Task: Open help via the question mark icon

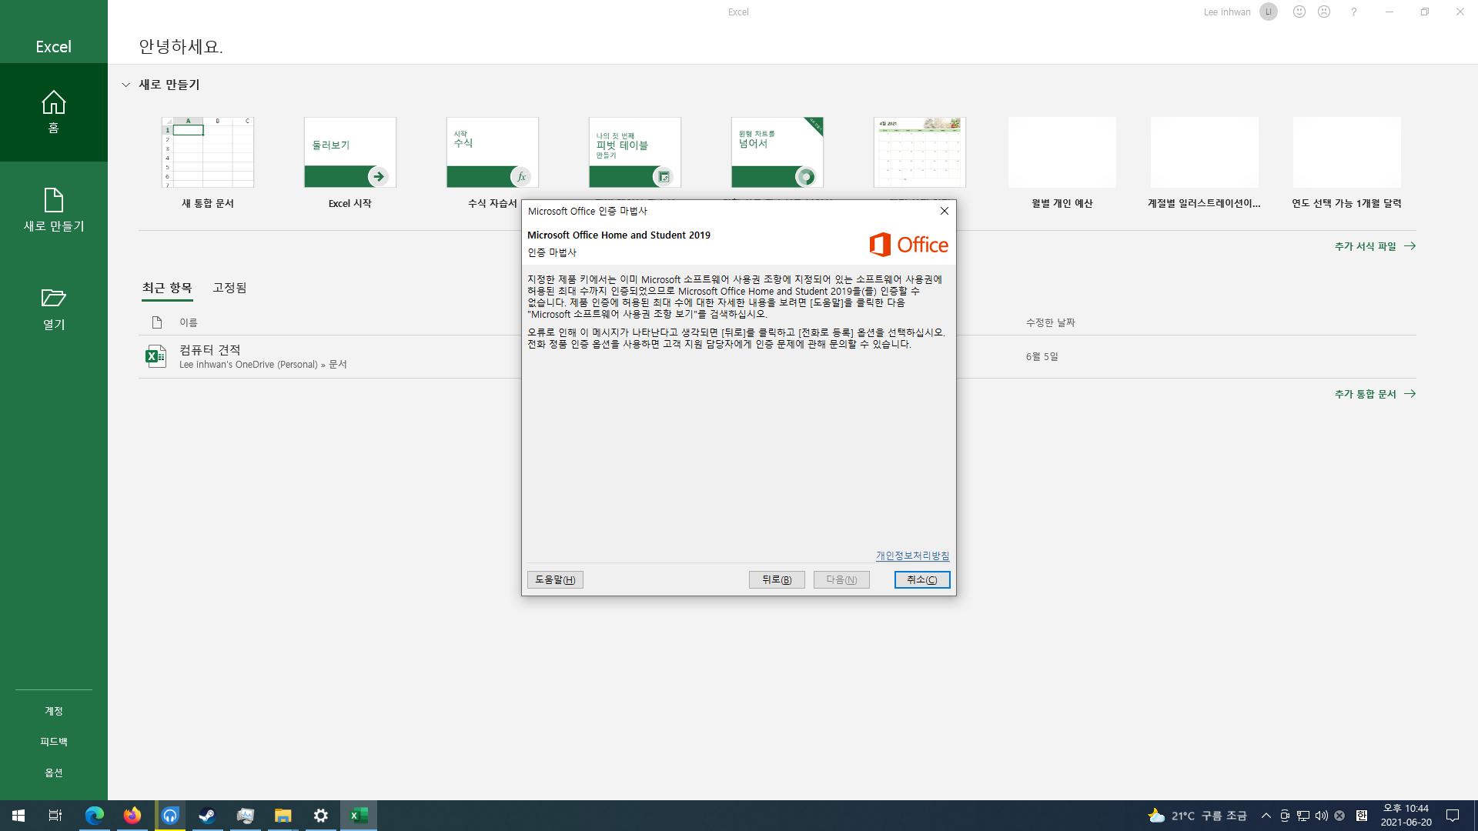Action: pos(1354,12)
